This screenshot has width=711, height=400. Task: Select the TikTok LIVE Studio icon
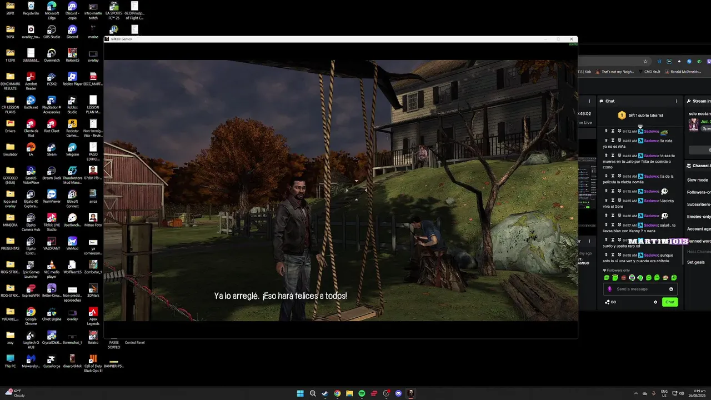click(52, 222)
